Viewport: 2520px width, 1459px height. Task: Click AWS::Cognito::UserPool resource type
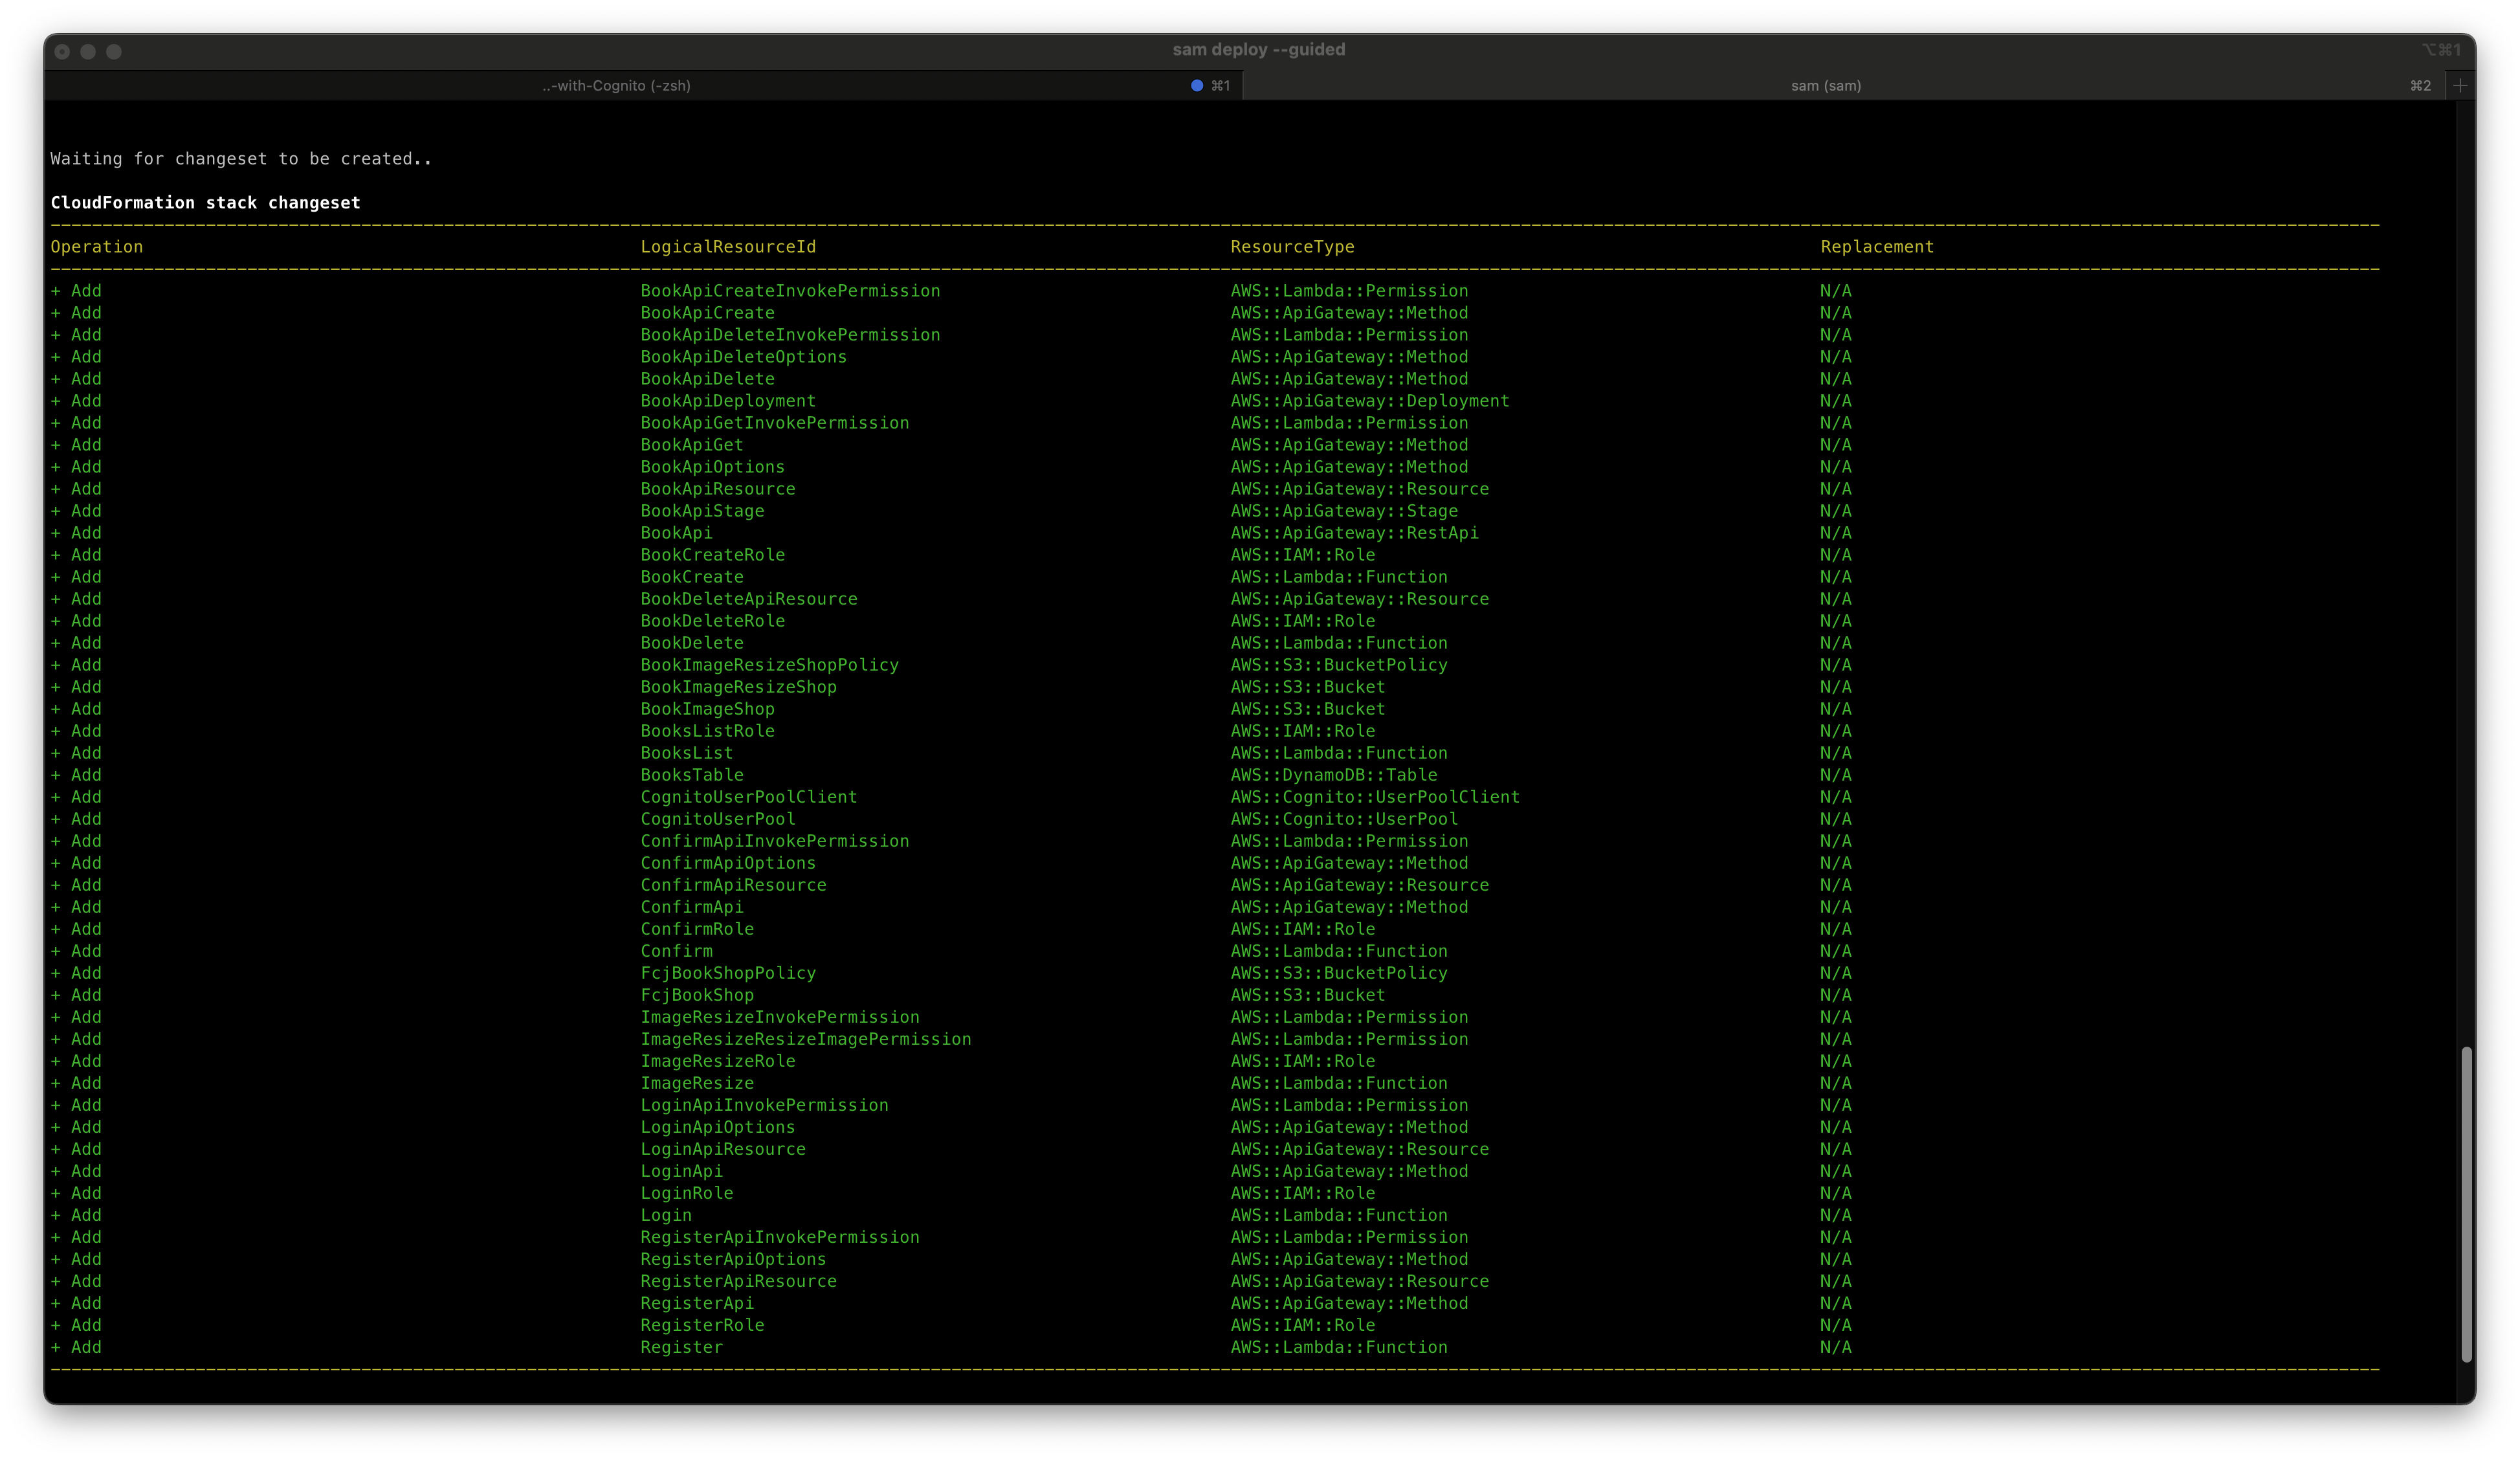1344,819
